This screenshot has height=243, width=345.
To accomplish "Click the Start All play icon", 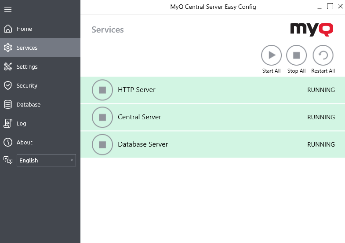I will [271, 55].
